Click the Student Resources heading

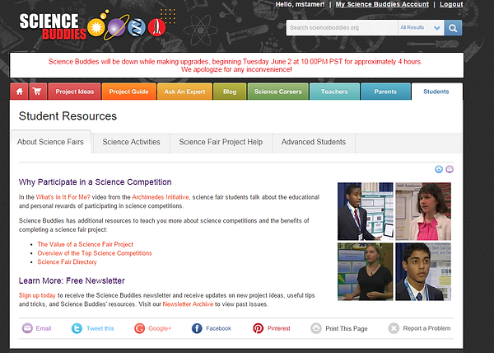pyautogui.click(x=68, y=116)
